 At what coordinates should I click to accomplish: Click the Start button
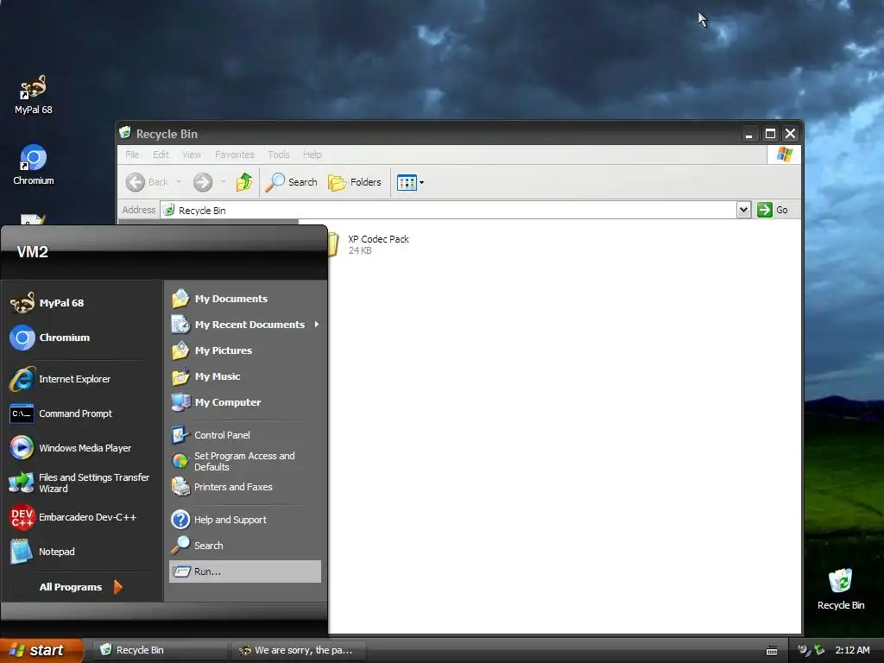pos(41,650)
